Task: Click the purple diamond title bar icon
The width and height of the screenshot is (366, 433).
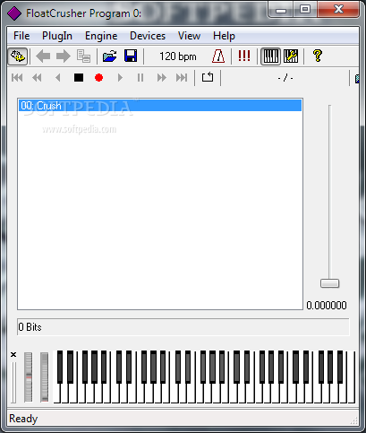Action: click(x=14, y=13)
